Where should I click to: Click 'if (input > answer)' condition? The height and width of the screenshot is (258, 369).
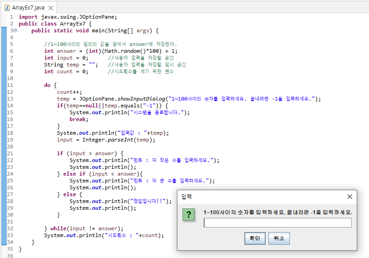[90, 153]
